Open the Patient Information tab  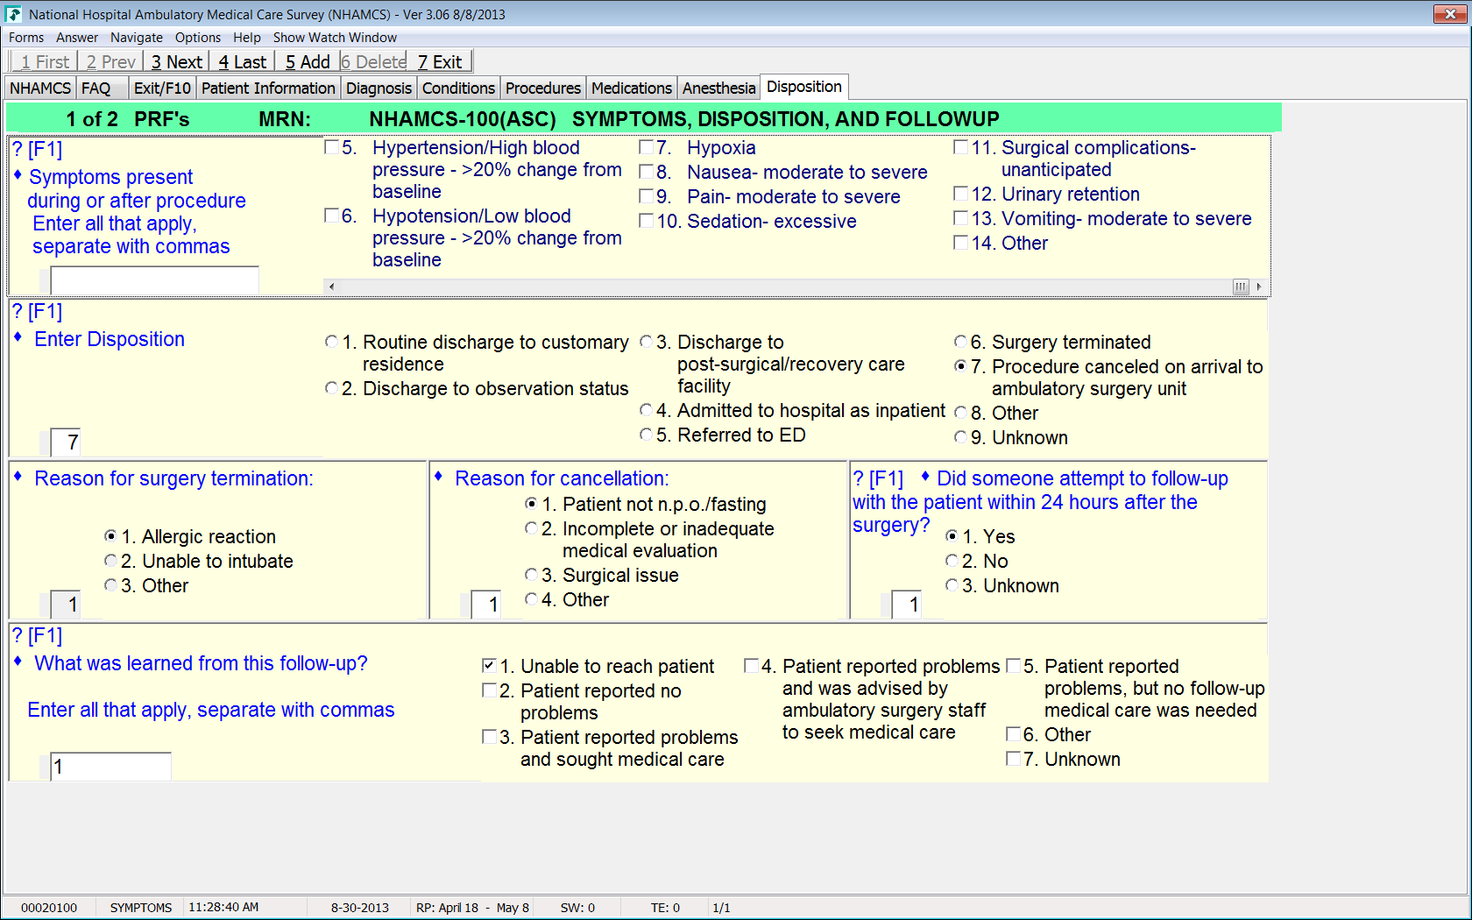tap(268, 88)
